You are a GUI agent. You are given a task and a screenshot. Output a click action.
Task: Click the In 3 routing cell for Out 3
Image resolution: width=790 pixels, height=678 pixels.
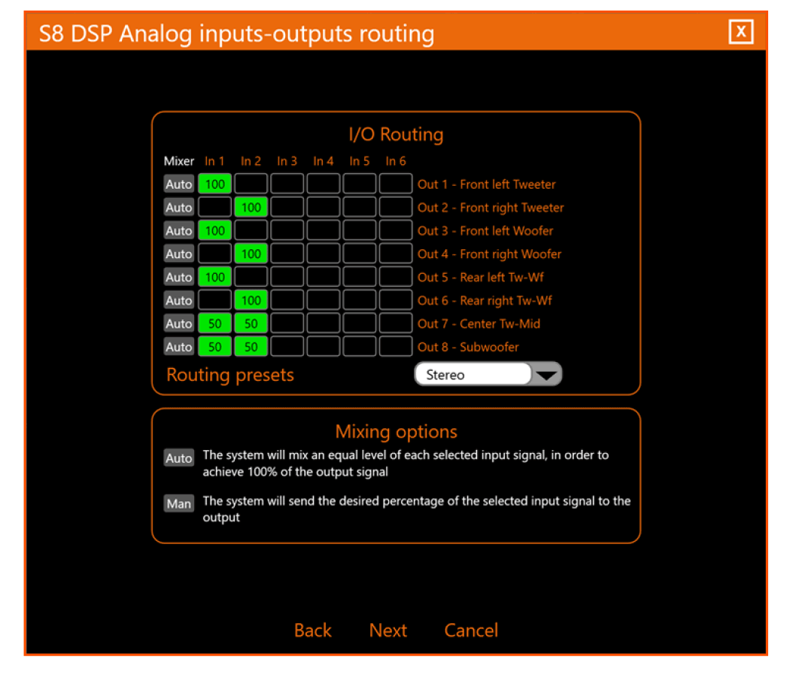287,230
